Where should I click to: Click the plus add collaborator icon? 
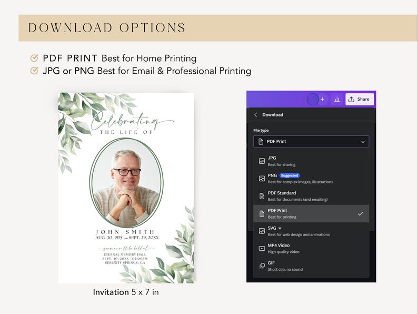point(322,99)
